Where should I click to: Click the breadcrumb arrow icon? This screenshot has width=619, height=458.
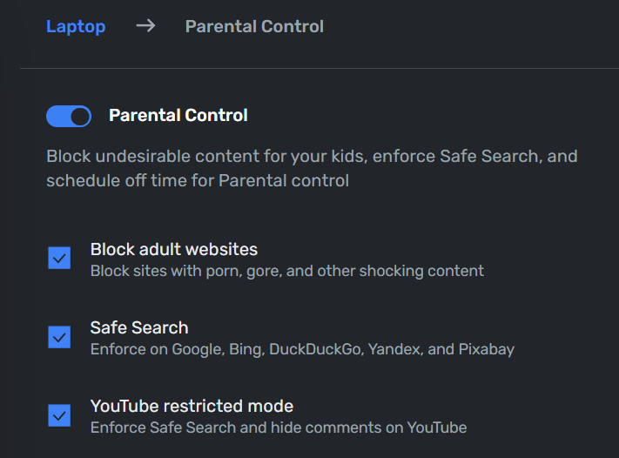pos(145,26)
